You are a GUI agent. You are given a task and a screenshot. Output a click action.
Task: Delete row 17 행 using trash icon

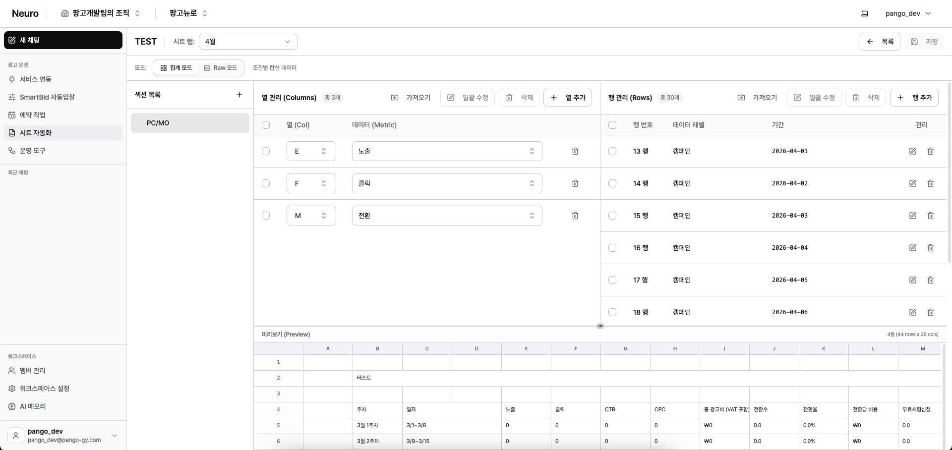pos(931,280)
